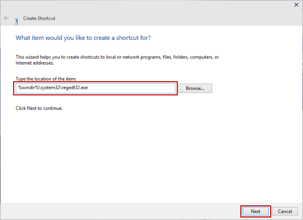Click the item location text field
Viewport: 303px width, 220px height.
[95, 88]
